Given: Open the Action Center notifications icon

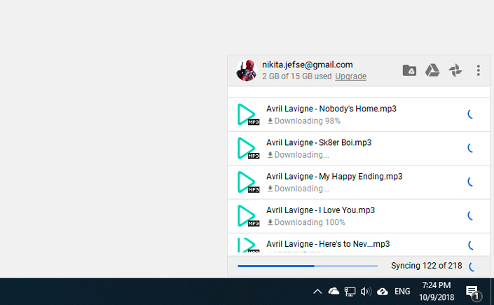Looking at the screenshot, I should (472, 292).
